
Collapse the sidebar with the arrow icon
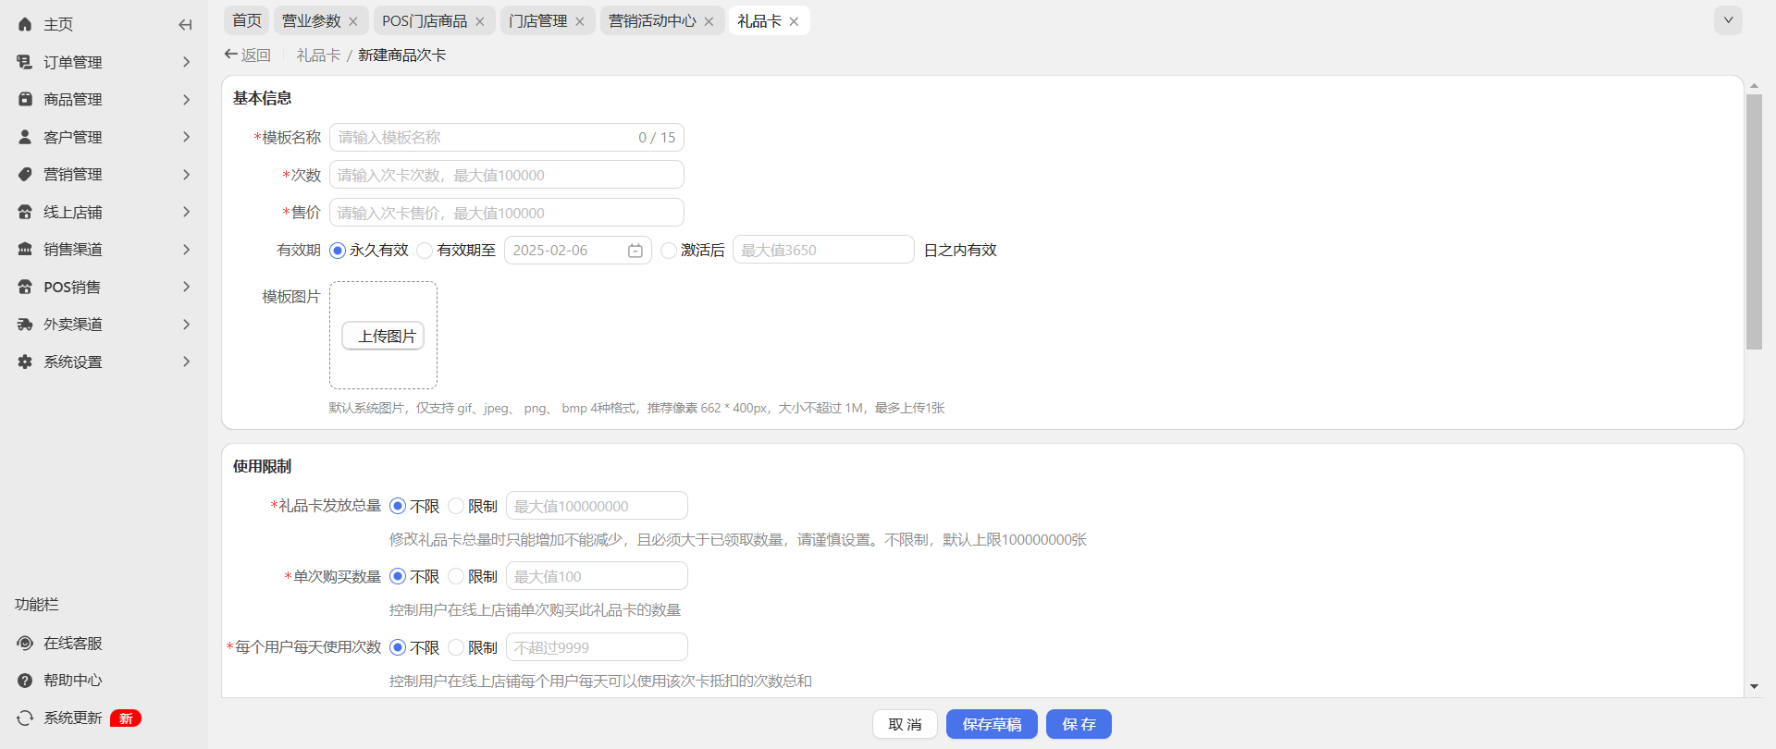[x=185, y=25]
